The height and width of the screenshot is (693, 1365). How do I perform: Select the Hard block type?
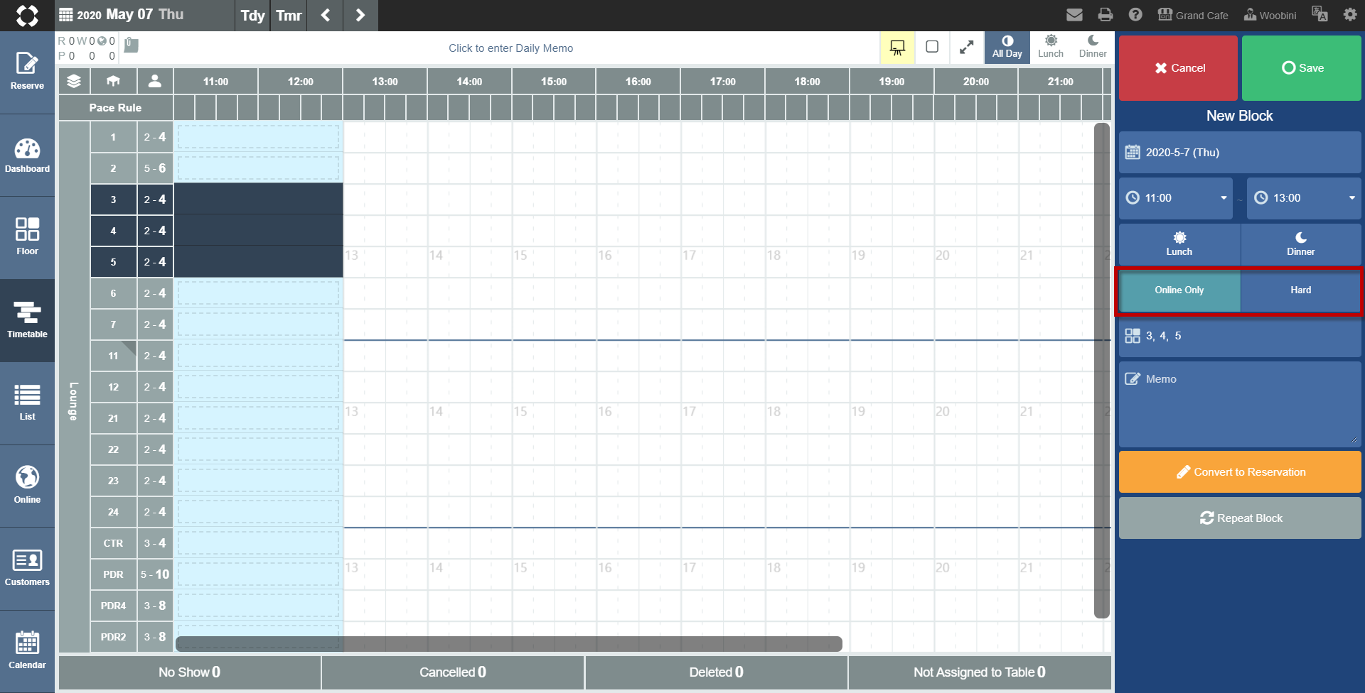[x=1301, y=290]
